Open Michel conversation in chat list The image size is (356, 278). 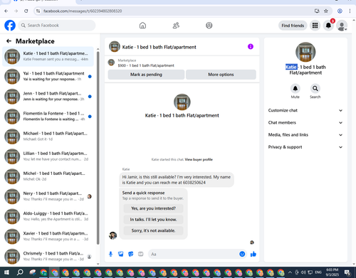pyautogui.click(x=48, y=176)
